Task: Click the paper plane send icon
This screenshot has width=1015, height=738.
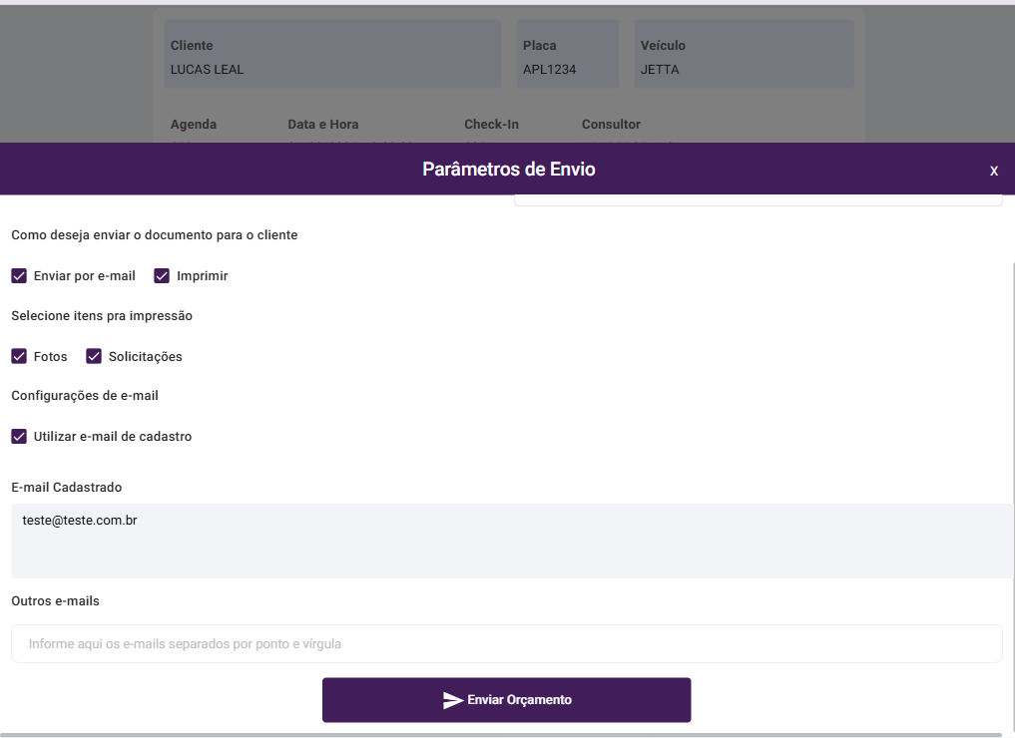Action: click(x=453, y=700)
